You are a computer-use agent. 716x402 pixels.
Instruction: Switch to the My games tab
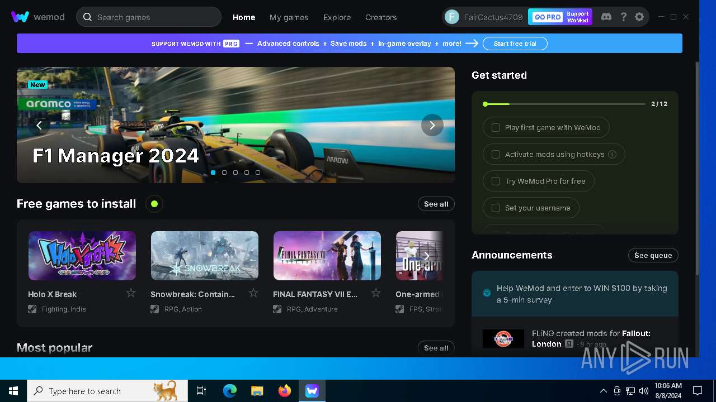289,17
